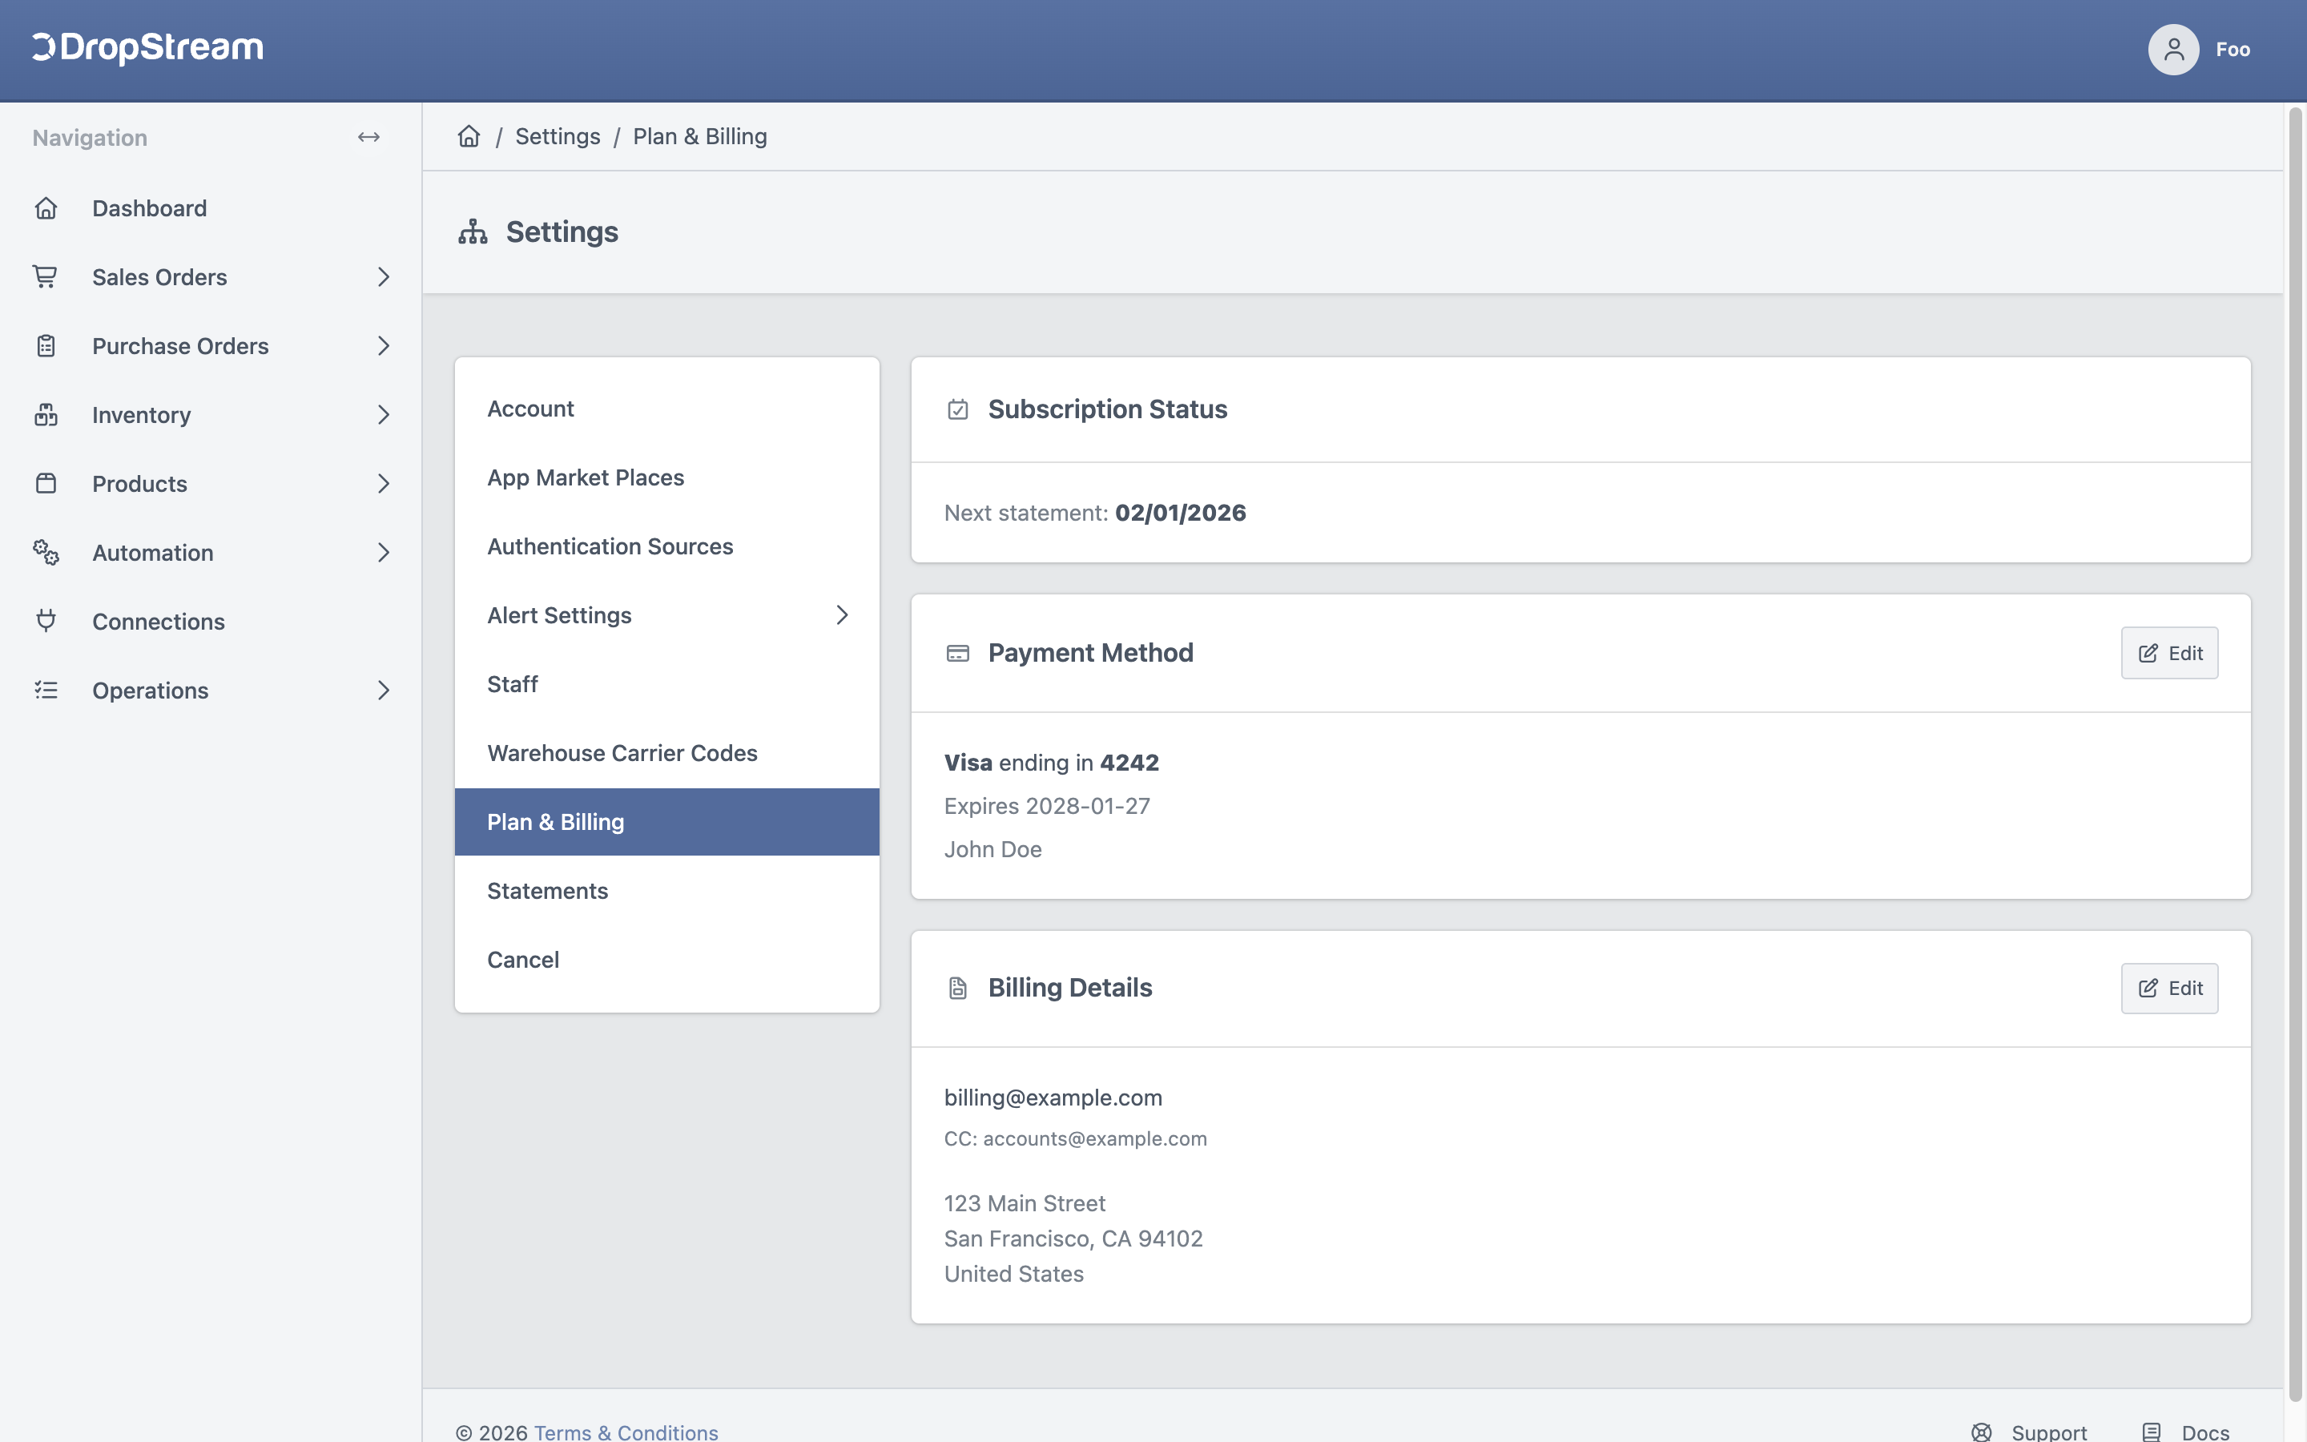Click the "Visa ending in 4242" text
2307x1442 pixels.
click(x=1050, y=763)
